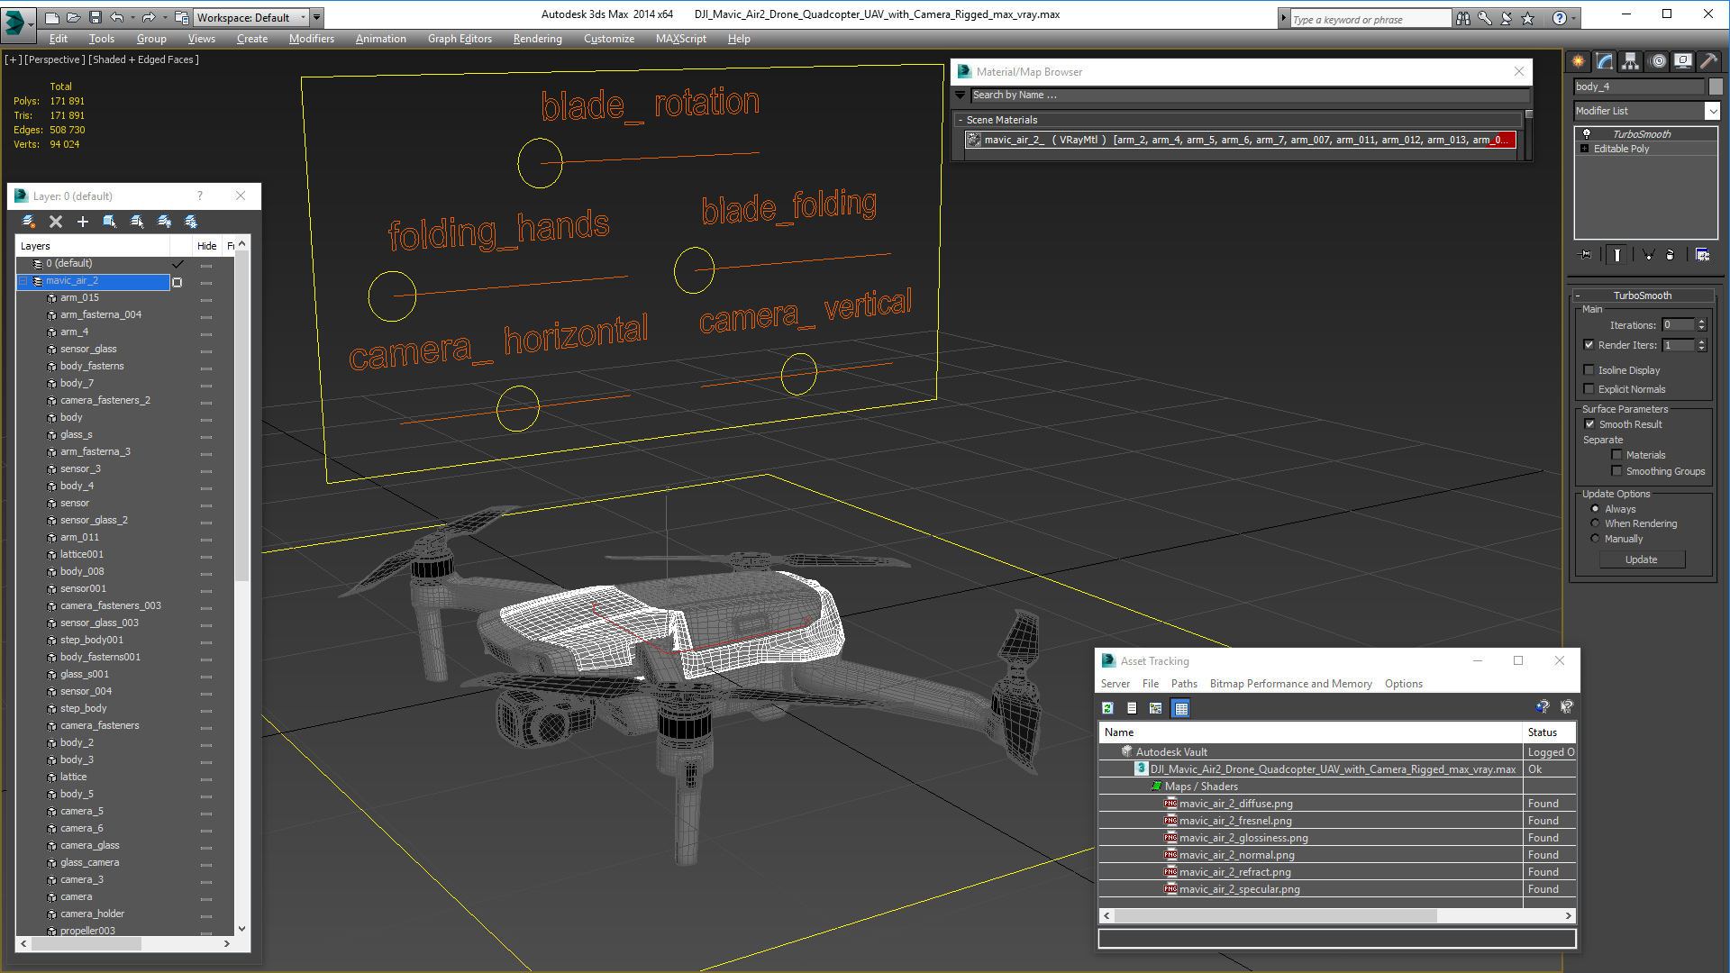Click Highlight Selected Objects' Layers icon
Screen dimensions: 1730x973
click(x=137, y=221)
